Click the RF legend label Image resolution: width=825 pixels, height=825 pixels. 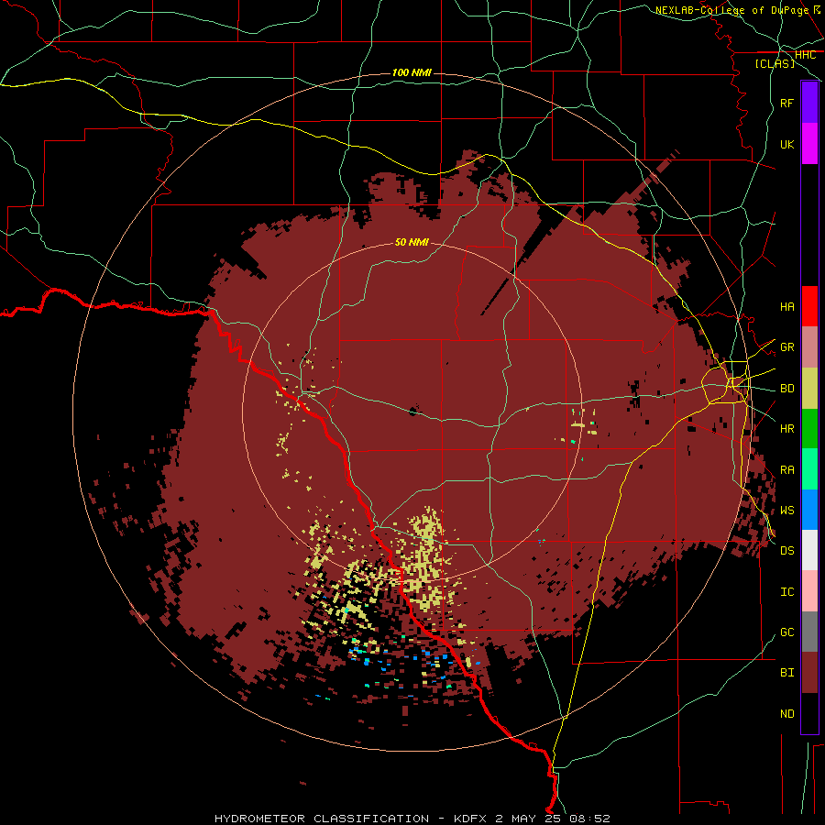coord(787,104)
